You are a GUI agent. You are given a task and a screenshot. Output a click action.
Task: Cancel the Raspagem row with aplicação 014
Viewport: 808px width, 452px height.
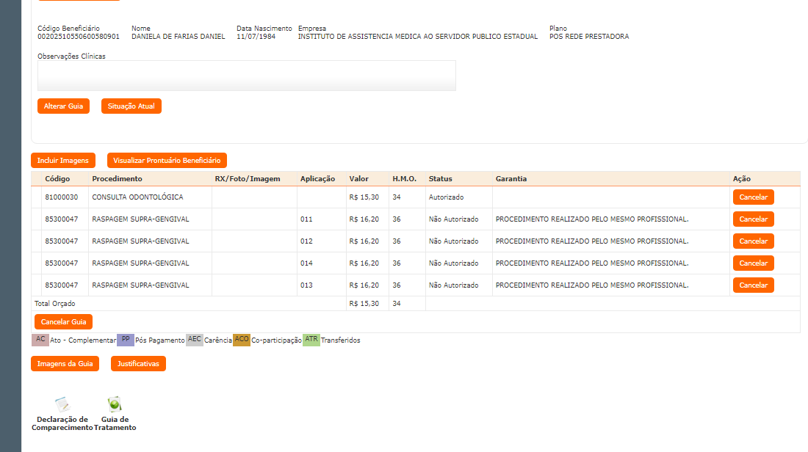[754, 263]
